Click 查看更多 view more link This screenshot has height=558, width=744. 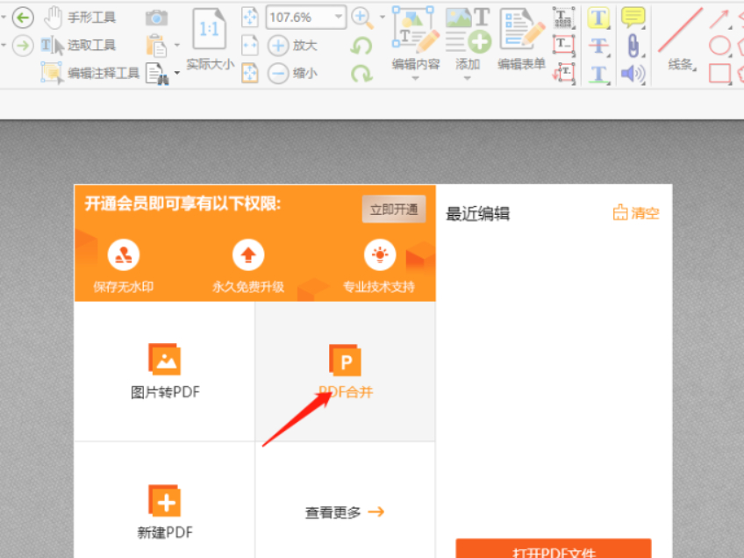click(x=345, y=512)
